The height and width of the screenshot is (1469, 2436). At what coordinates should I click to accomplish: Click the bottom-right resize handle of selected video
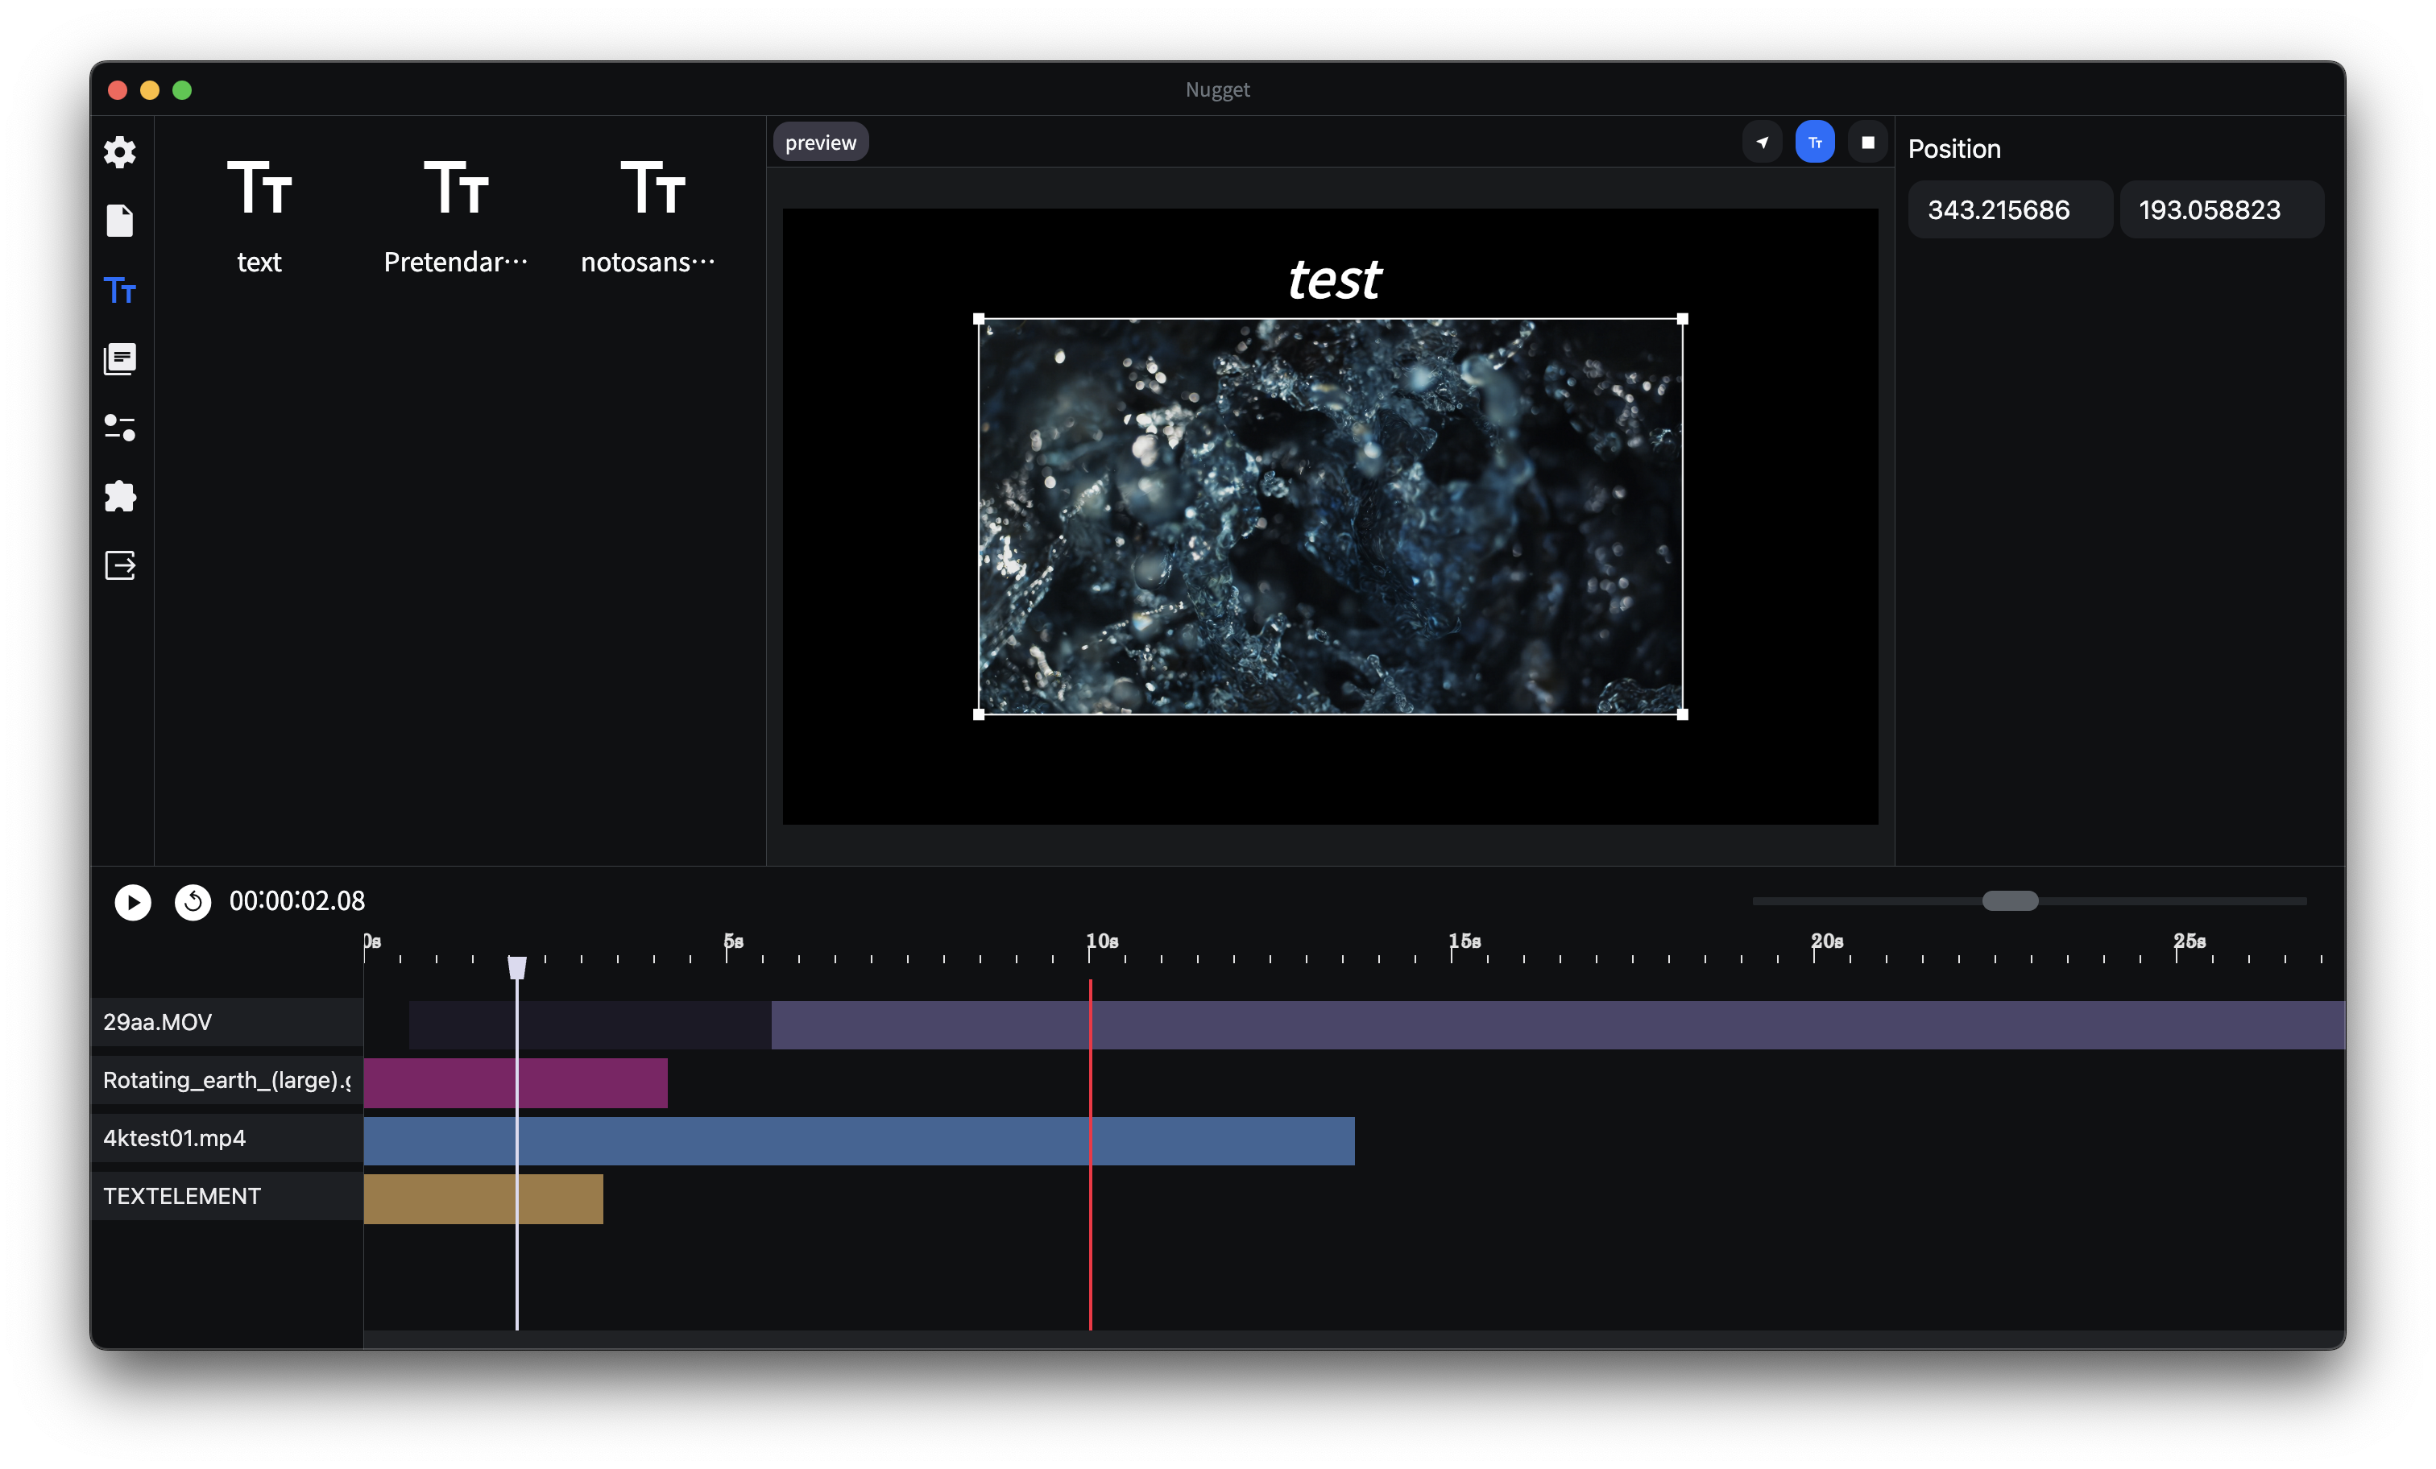pyautogui.click(x=1683, y=714)
